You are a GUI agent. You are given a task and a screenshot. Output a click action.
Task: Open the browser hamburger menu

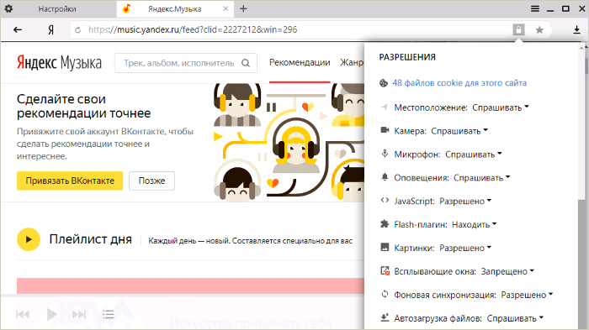(535, 8)
